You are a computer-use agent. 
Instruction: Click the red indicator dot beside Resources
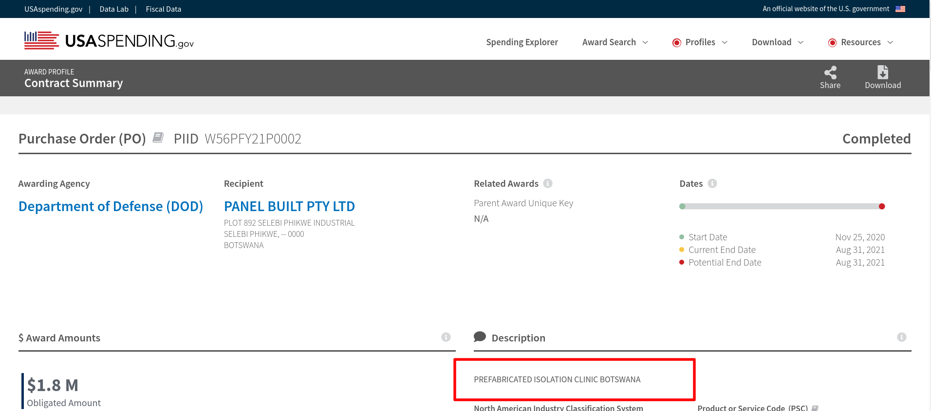pyautogui.click(x=833, y=43)
